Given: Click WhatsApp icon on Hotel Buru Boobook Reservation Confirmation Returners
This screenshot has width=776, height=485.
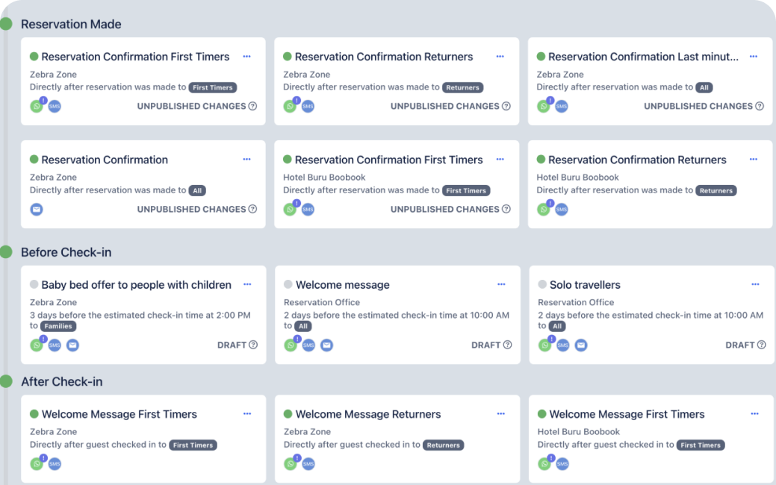Looking at the screenshot, I should 544,209.
